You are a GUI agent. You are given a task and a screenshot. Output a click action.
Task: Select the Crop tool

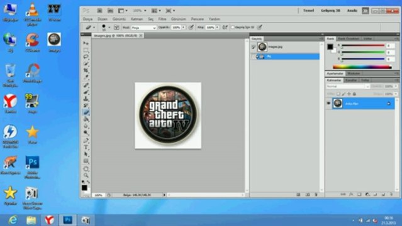point(86,70)
